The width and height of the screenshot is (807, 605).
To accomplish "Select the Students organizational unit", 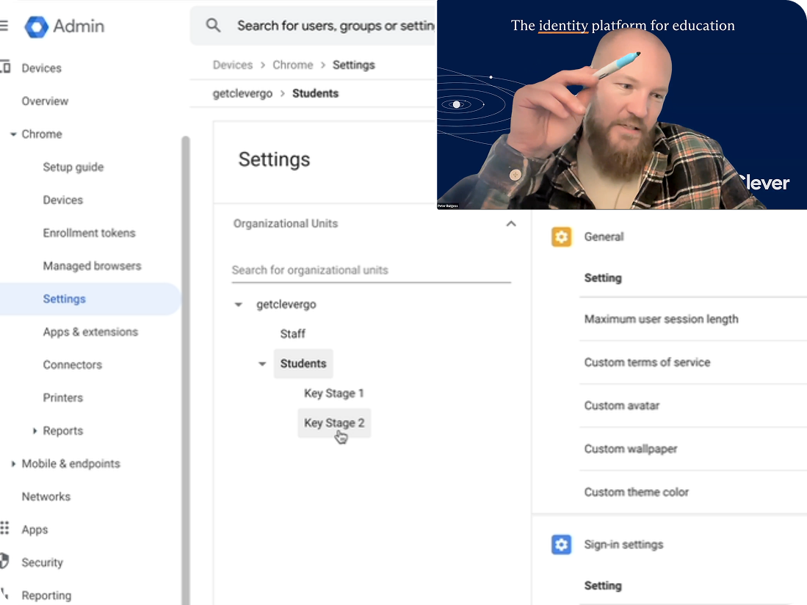I will tap(303, 363).
